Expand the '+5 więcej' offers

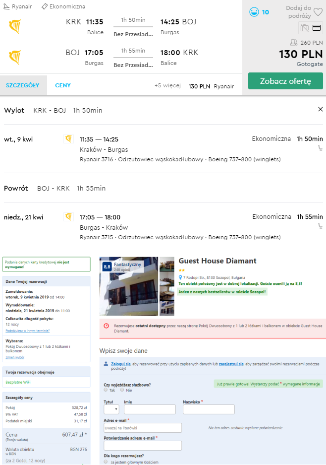(167, 85)
